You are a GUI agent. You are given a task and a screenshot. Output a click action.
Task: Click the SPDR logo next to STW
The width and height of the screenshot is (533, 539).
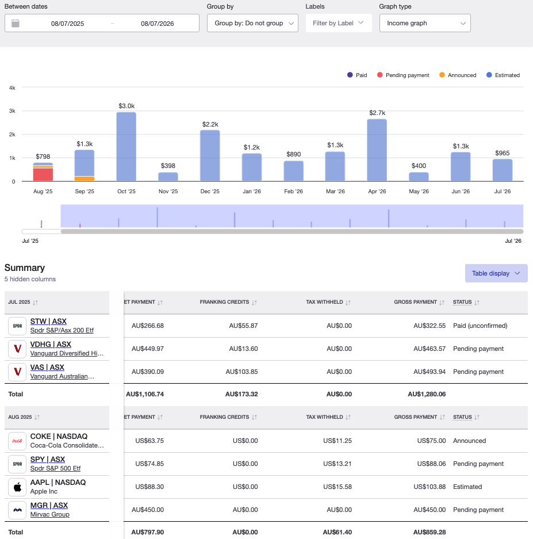pyautogui.click(x=17, y=326)
